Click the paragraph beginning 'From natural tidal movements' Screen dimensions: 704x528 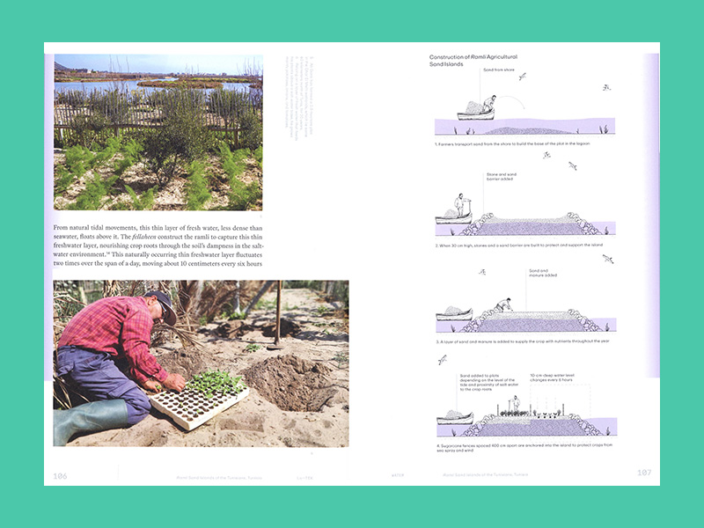(x=158, y=246)
